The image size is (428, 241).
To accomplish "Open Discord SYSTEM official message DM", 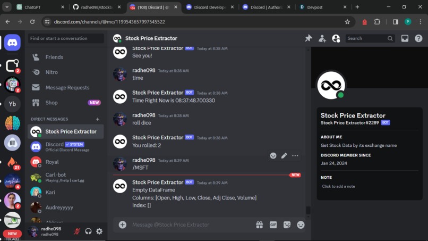I will click(65, 147).
